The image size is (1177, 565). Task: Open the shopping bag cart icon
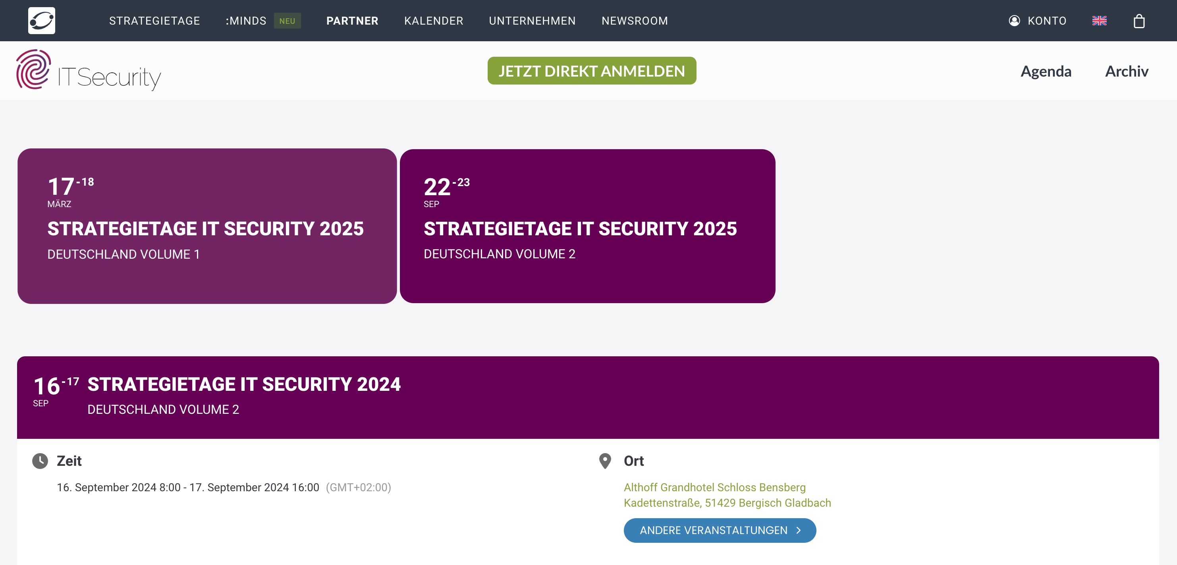1139,21
